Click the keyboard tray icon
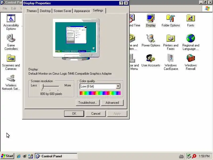This screenshot has height=160, width=213. [181, 156]
